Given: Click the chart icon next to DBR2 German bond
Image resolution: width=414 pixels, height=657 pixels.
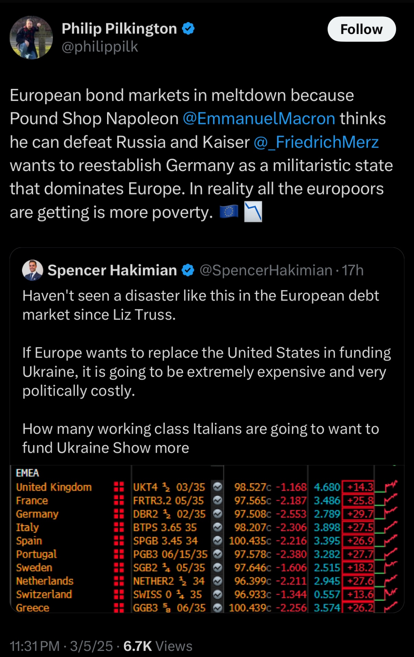Looking at the screenshot, I should click(217, 514).
